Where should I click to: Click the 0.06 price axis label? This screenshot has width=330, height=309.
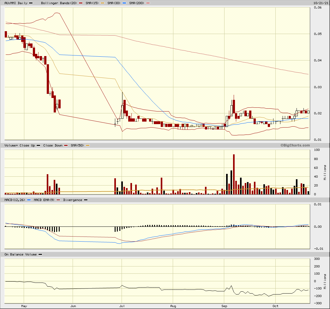coord(318,7)
